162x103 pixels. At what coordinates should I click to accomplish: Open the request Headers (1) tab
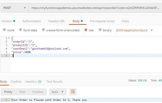click(56, 21)
